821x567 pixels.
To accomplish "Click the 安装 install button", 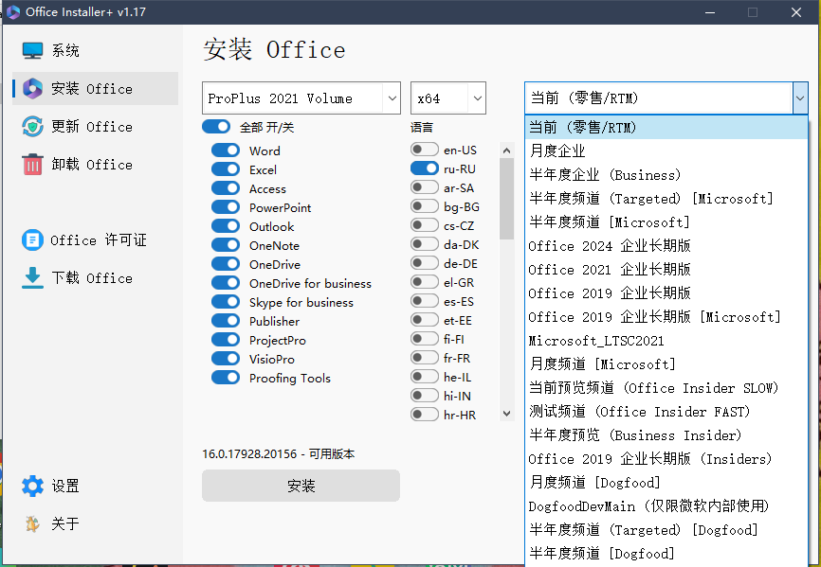I will pyautogui.click(x=301, y=486).
